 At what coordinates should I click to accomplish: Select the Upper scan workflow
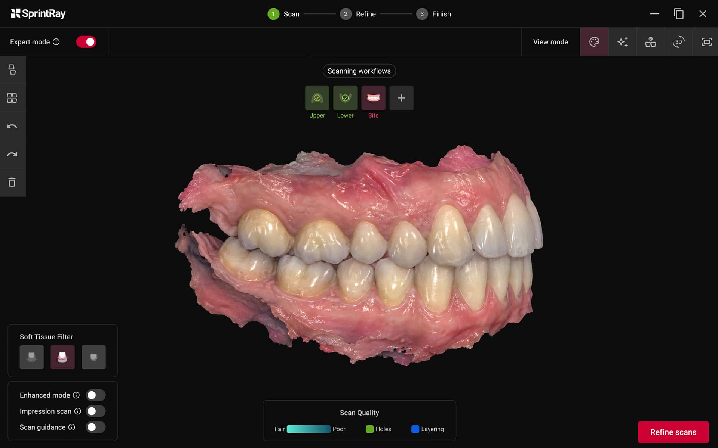pos(317,98)
